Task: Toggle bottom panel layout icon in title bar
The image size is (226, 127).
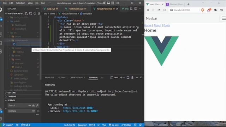Action: [108, 3]
